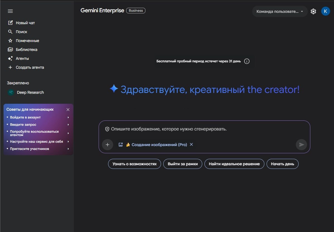Expand the Пригласите участников tip
Viewport: 334px width, 232px height.
(68, 149)
